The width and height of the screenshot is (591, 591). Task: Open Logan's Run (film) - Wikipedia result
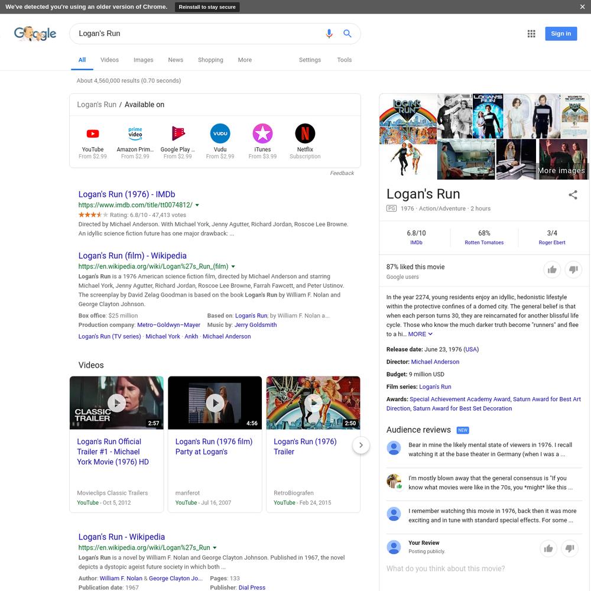point(132,256)
